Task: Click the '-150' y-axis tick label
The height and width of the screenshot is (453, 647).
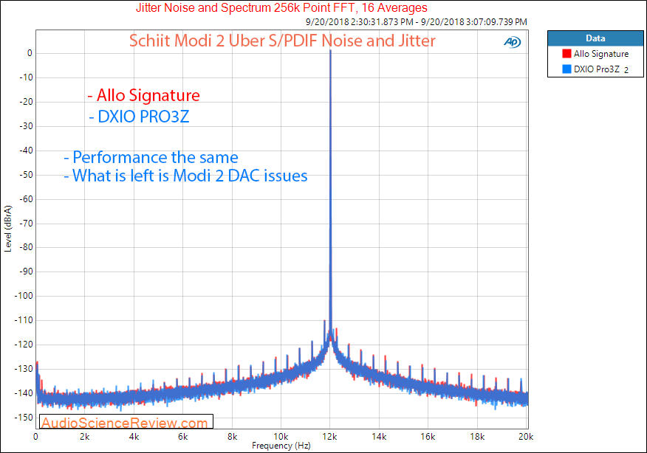Action: 24,418
